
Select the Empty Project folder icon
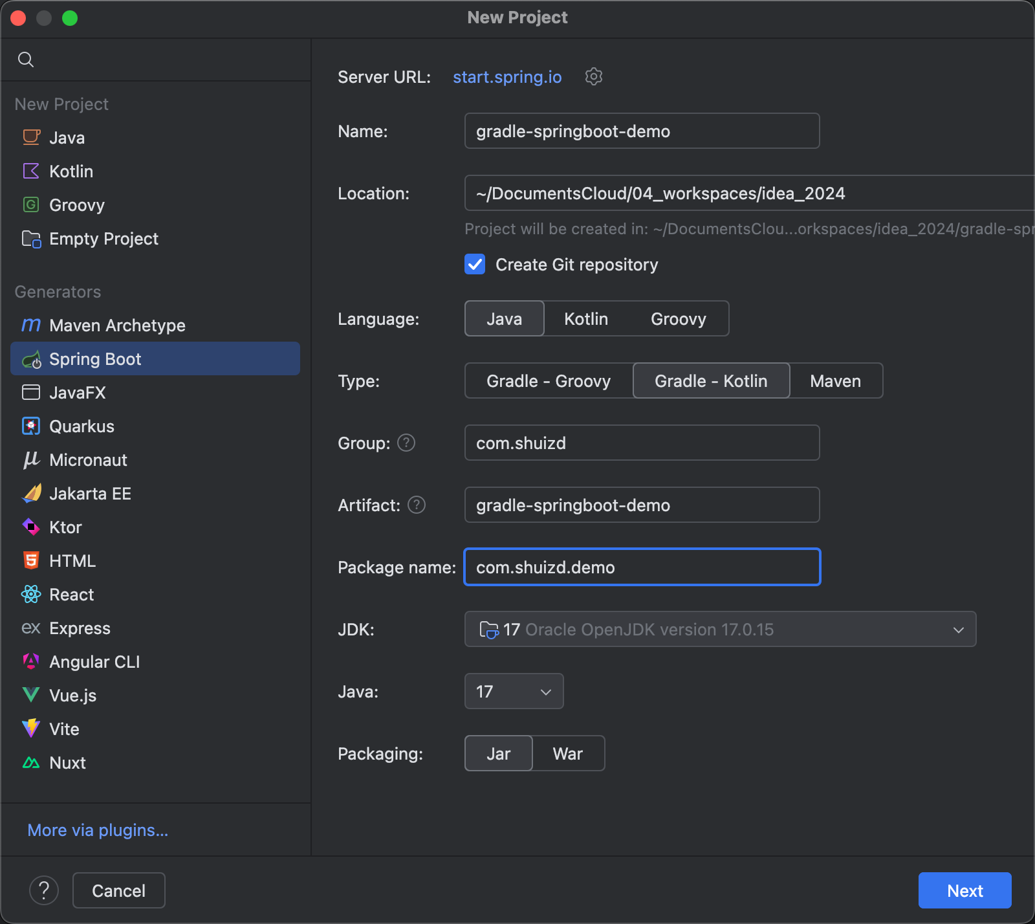click(31, 239)
